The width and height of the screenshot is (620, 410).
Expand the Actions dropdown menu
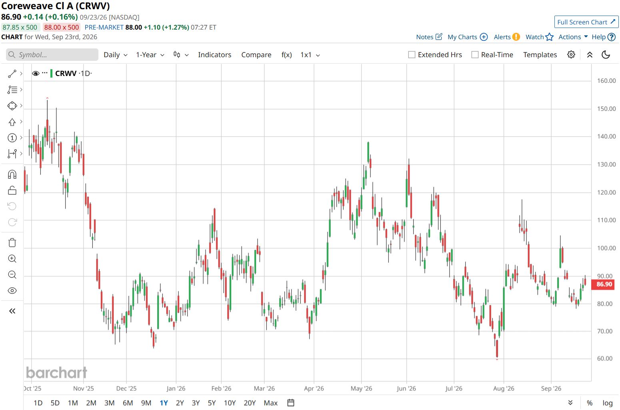point(573,37)
